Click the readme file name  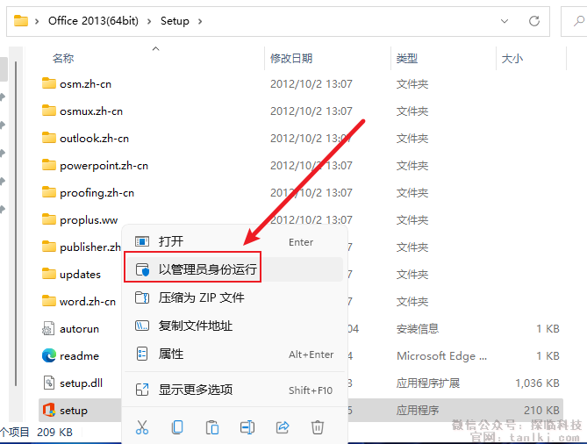coord(79,355)
